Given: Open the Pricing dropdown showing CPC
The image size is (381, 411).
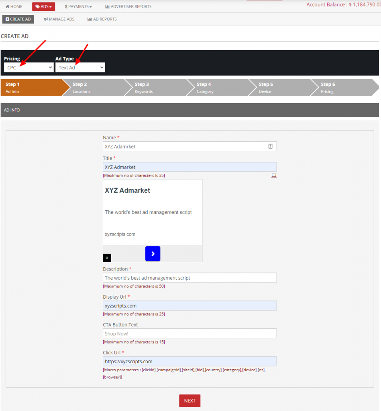Looking at the screenshot, I should coord(29,67).
